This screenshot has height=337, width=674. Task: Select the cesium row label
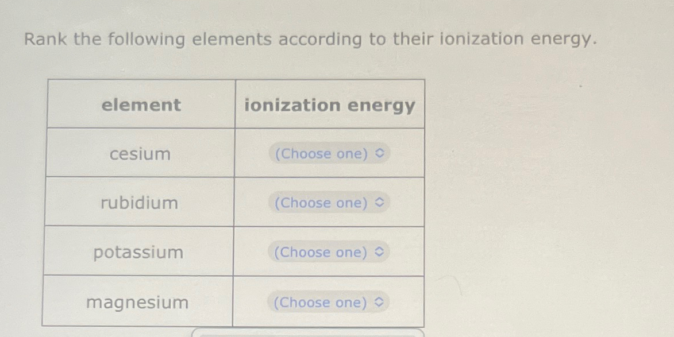(140, 153)
